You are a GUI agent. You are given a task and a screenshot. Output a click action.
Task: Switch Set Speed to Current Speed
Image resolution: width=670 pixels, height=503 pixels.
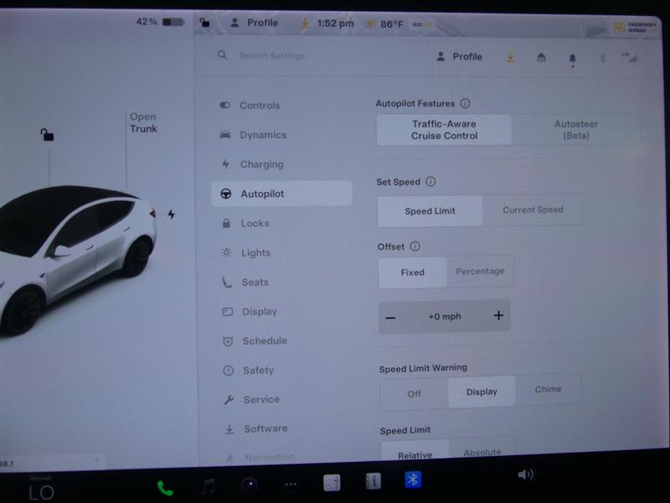tap(533, 210)
